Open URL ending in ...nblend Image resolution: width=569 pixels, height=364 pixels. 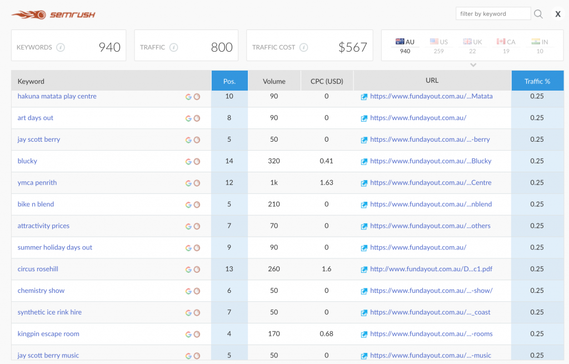pos(431,204)
